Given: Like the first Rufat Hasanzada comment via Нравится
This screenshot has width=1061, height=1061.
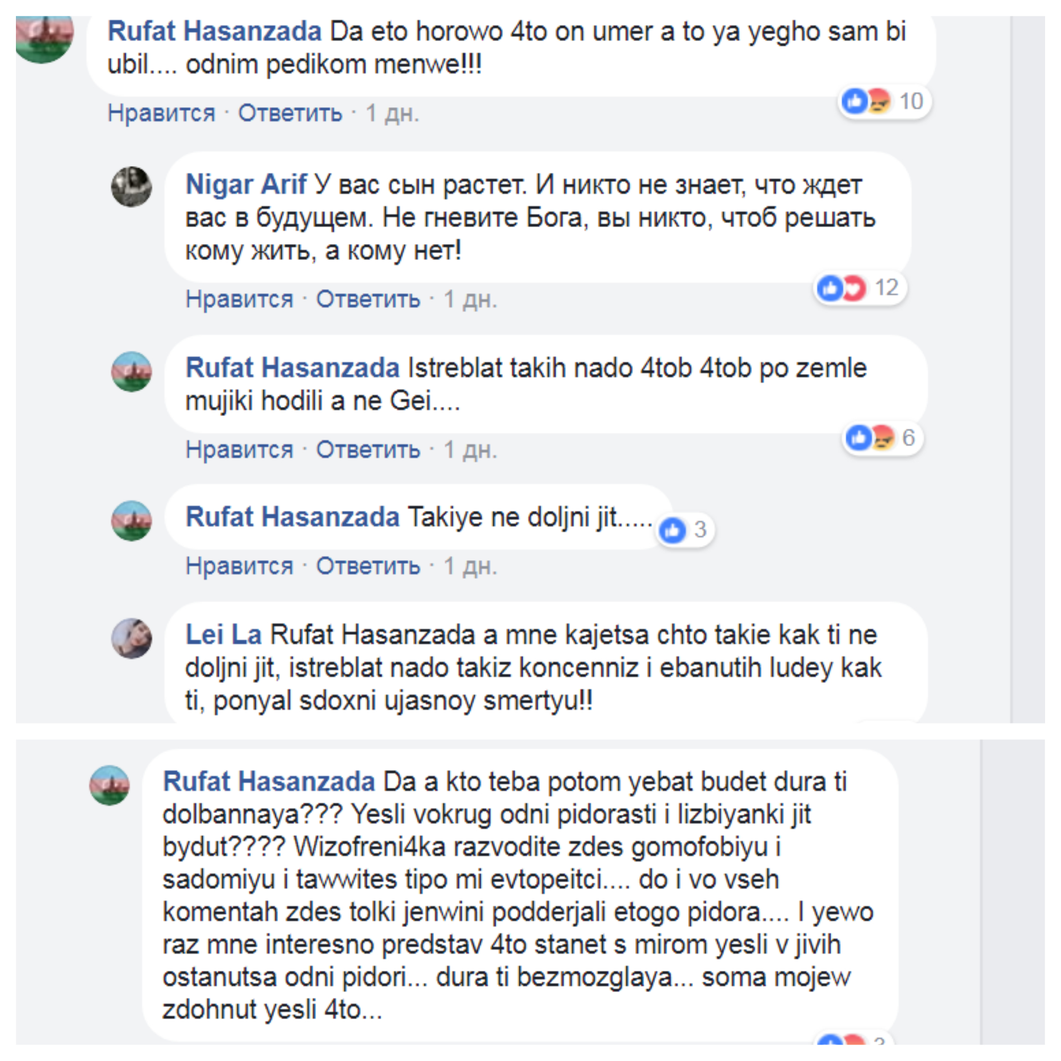Looking at the screenshot, I should [161, 113].
